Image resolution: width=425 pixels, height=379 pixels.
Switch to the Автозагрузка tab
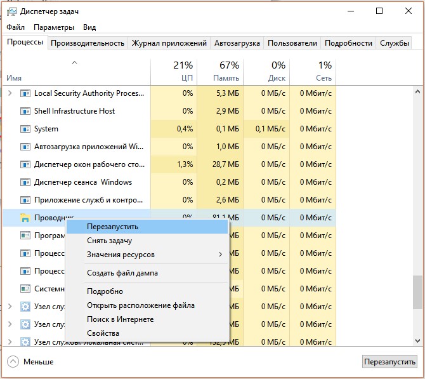pos(237,43)
